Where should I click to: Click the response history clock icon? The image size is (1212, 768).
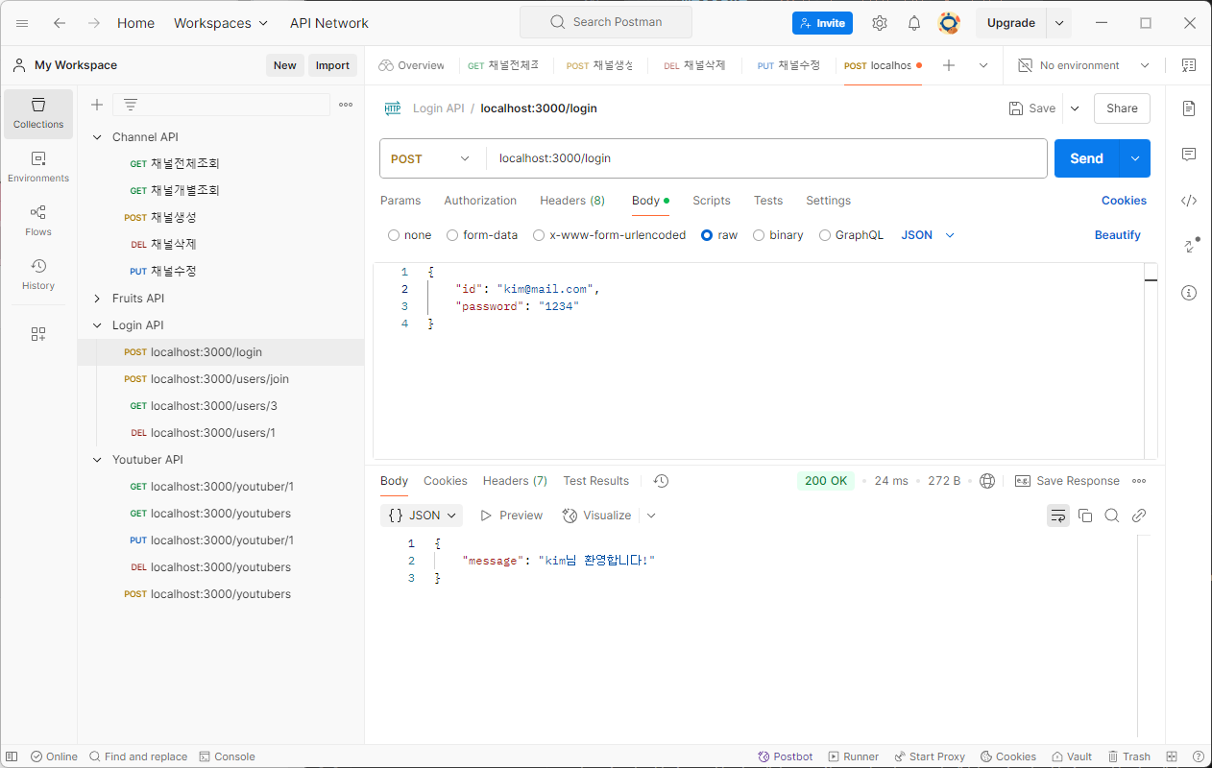[x=661, y=481]
